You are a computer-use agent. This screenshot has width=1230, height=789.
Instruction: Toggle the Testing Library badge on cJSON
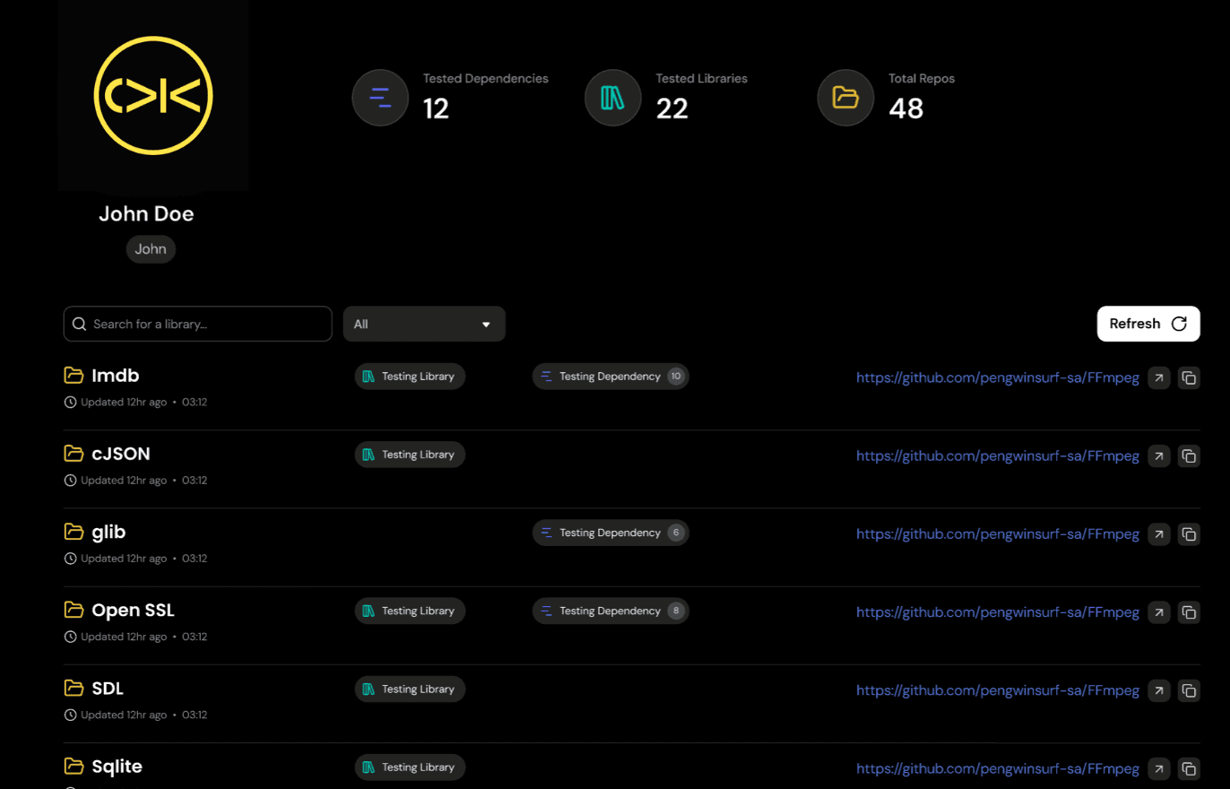click(410, 454)
